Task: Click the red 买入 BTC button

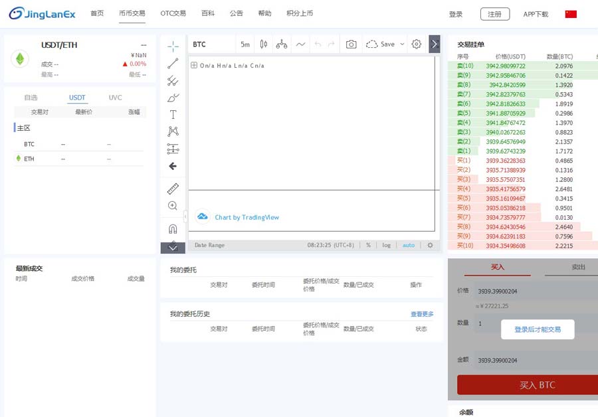Action: point(528,385)
